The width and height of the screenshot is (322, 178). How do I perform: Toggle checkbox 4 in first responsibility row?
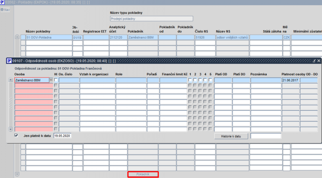click(x=205, y=80)
